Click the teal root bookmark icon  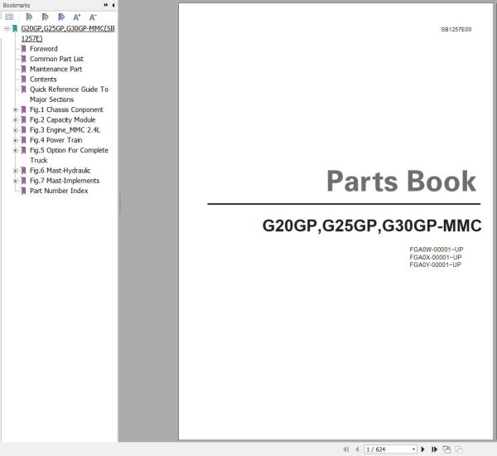15,28
